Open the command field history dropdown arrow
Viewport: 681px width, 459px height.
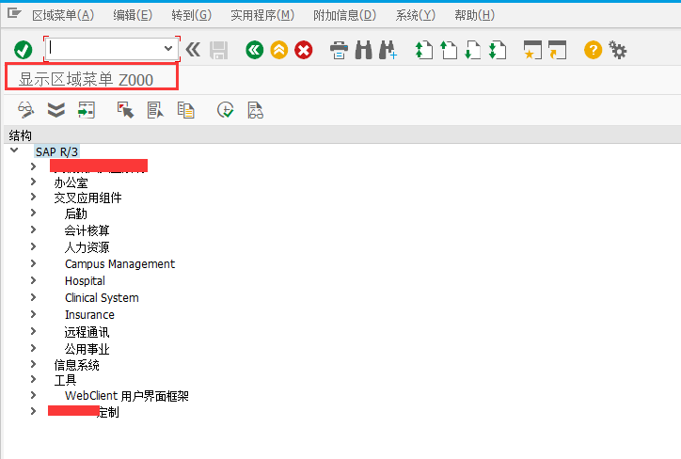click(x=168, y=48)
